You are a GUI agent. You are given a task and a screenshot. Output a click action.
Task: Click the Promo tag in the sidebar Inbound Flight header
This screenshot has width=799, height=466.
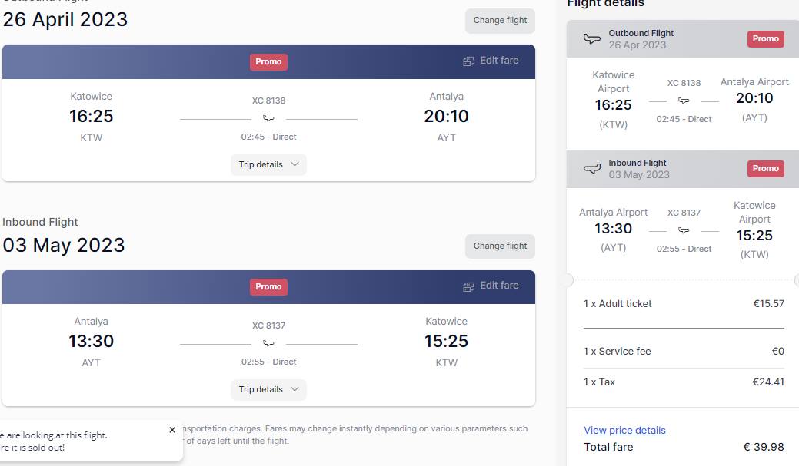765,168
